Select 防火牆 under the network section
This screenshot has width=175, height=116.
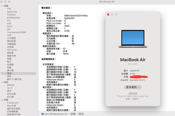10,97
